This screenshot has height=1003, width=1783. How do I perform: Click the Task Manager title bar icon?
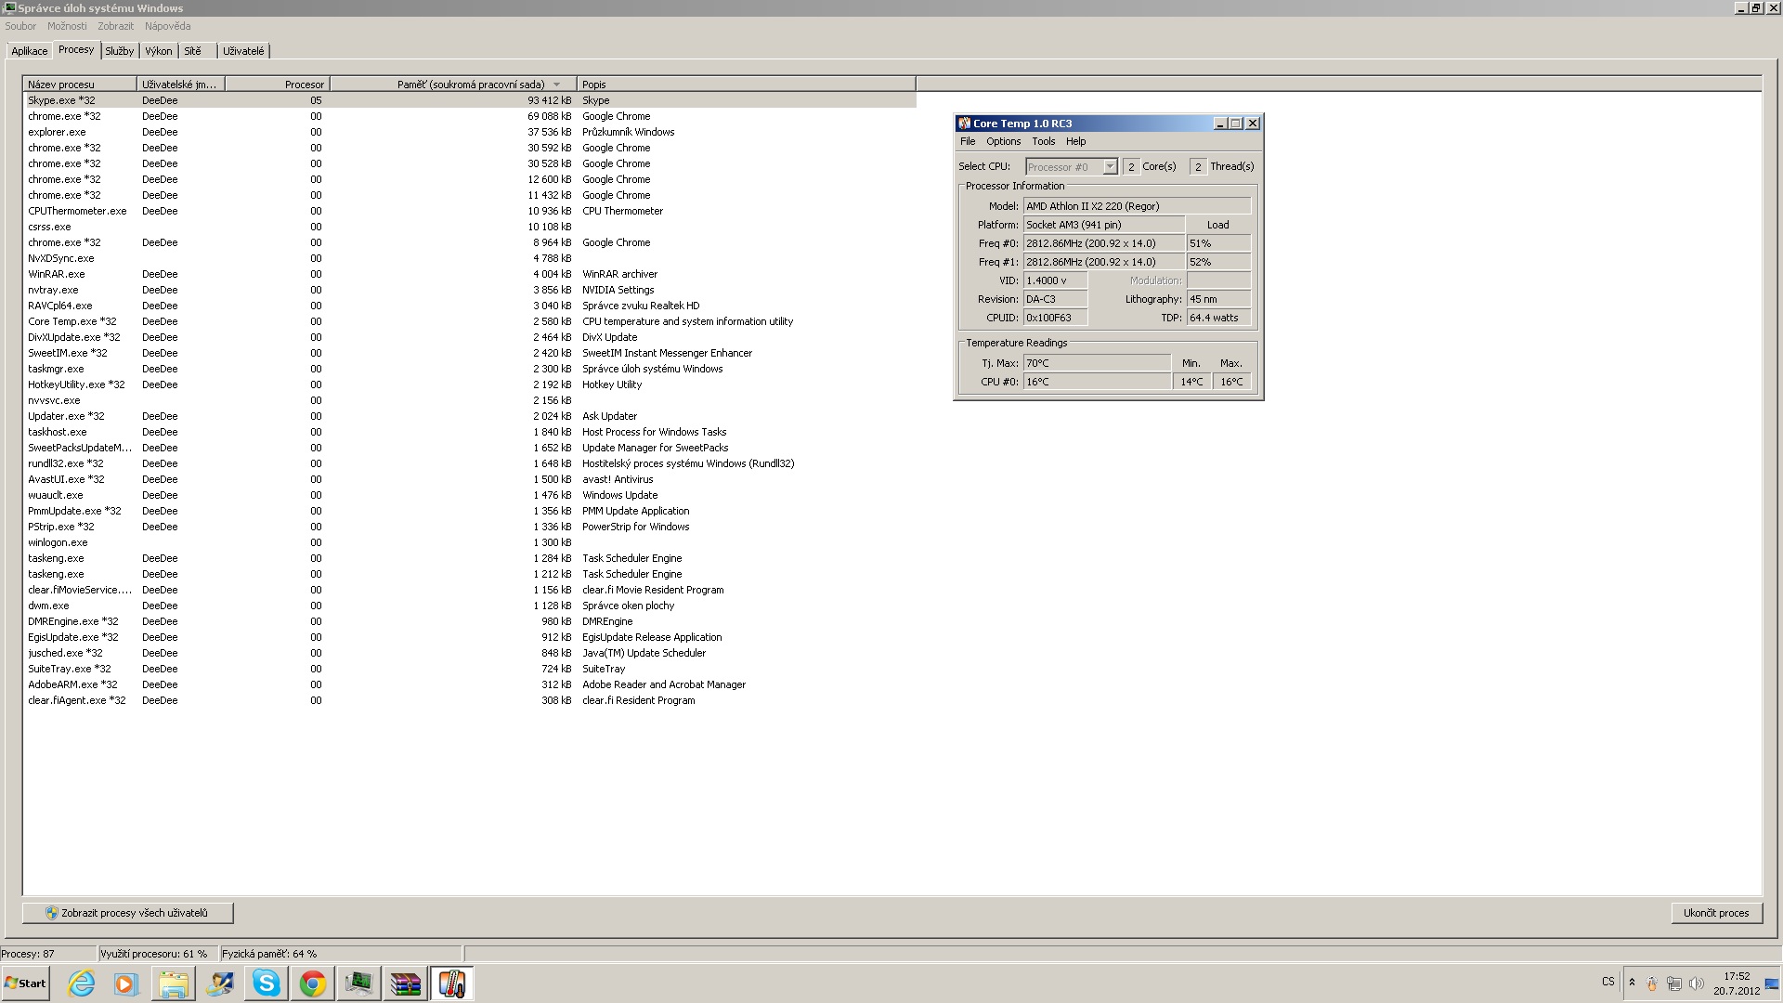(x=10, y=8)
